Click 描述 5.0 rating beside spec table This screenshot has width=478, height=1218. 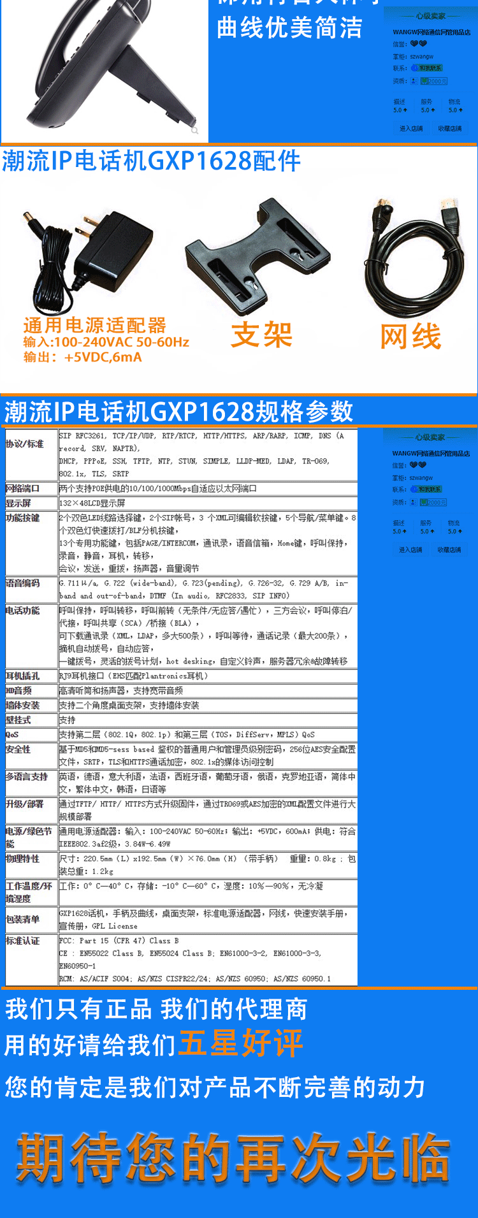400,527
